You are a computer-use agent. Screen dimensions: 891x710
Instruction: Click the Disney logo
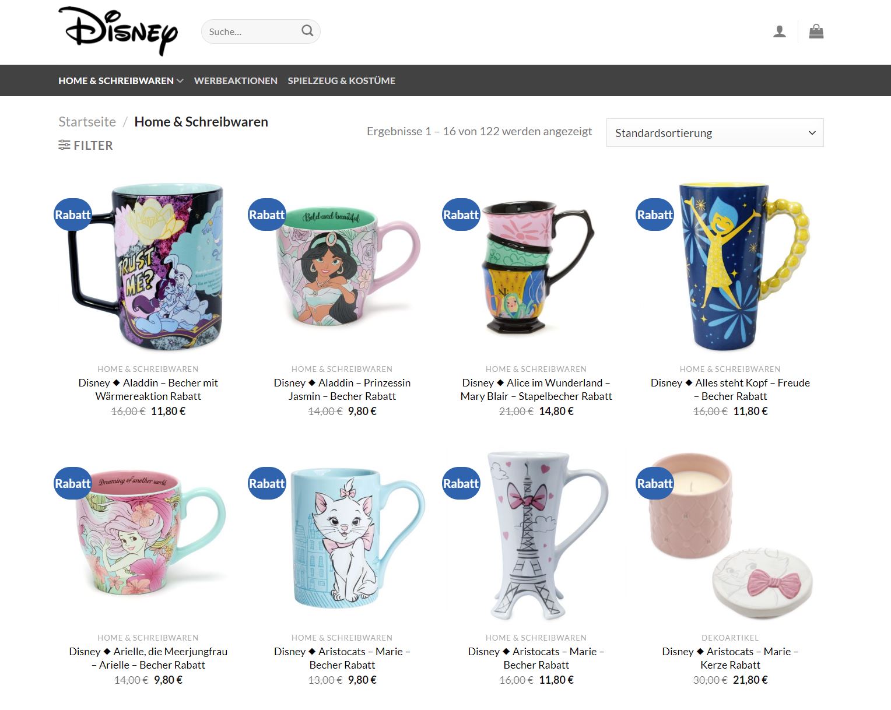click(x=118, y=31)
